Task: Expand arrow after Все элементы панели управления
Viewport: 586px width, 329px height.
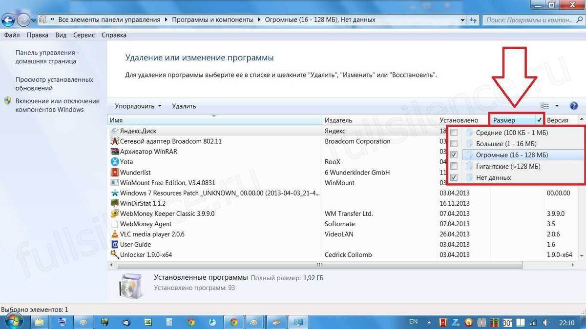Action: (x=166, y=20)
